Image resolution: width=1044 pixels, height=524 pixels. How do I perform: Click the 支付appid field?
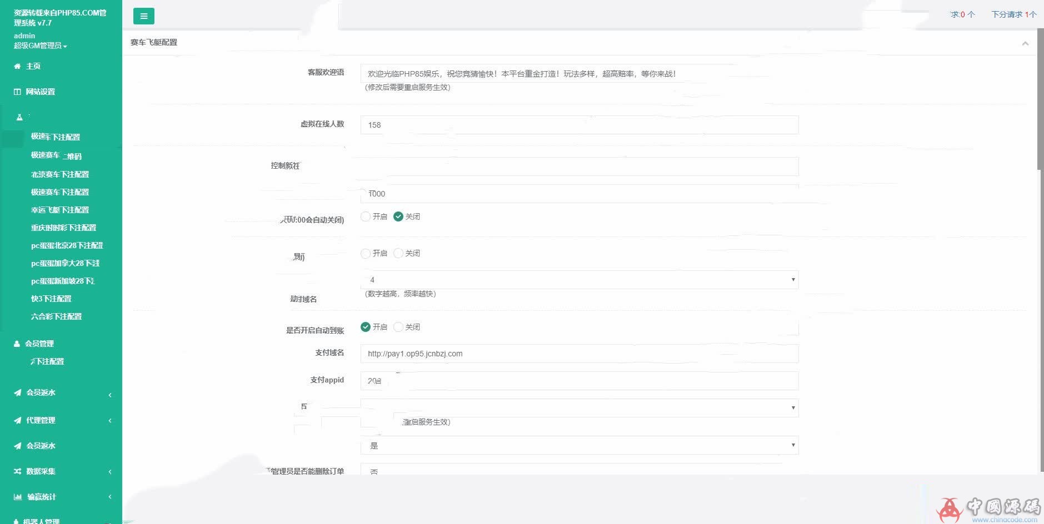pos(580,381)
